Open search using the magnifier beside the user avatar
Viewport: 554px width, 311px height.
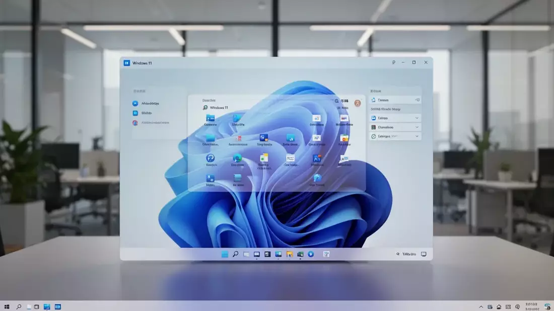(x=336, y=101)
